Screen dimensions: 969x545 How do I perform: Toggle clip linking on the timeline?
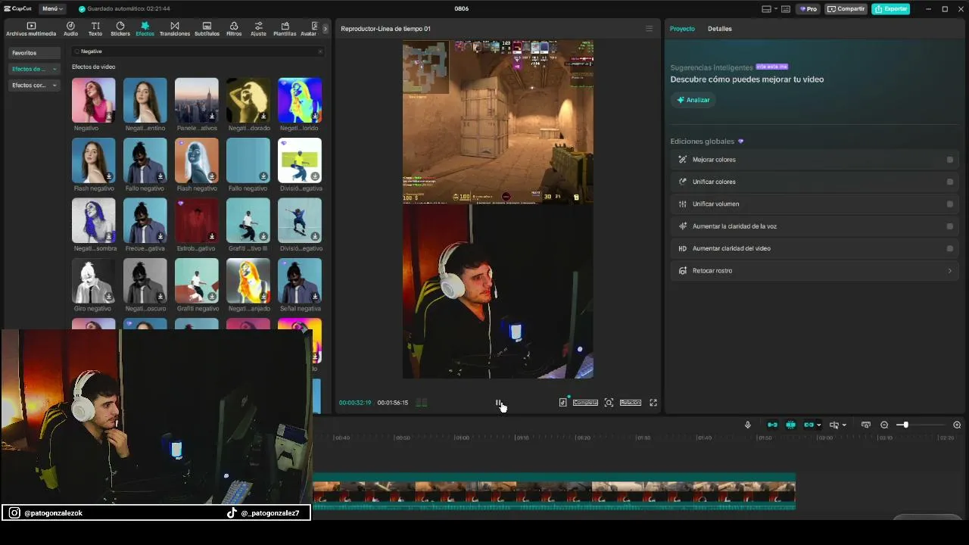tap(809, 425)
